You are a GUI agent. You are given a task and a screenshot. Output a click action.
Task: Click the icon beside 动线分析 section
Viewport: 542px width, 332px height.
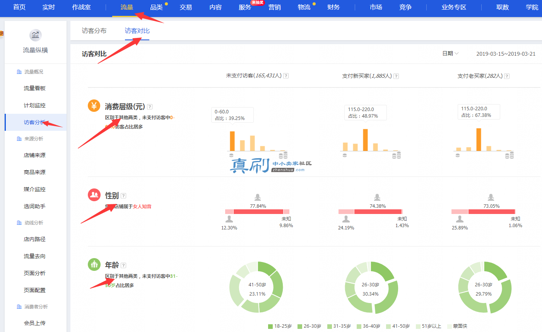tap(19, 223)
